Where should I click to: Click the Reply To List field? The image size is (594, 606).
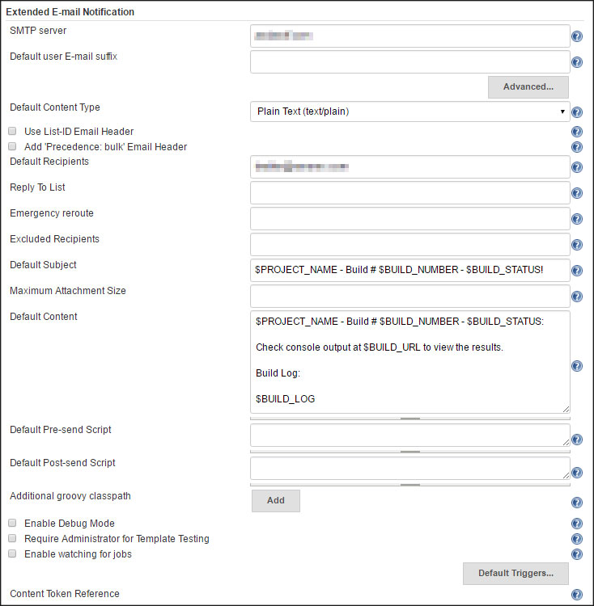tap(409, 193)
